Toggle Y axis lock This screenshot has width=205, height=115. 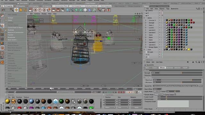[40, 10]
